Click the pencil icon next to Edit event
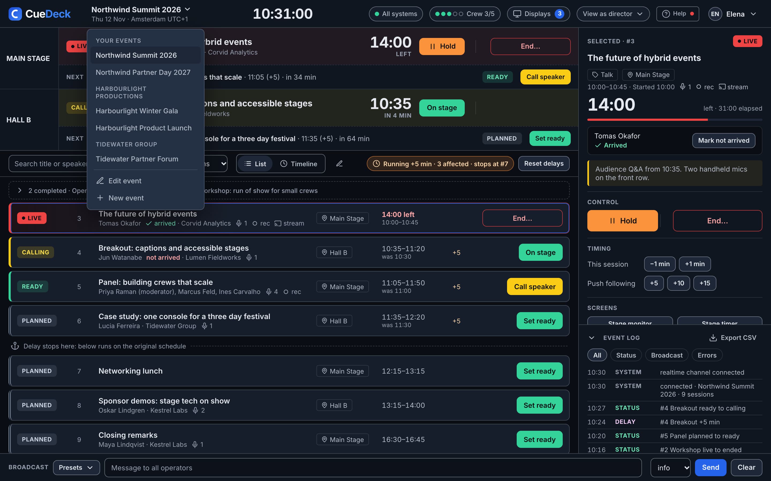 pyautogui.click(x=100, y=181)
